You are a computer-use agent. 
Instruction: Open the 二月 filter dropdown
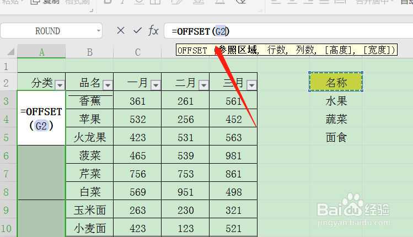click(x=203, y=85)
